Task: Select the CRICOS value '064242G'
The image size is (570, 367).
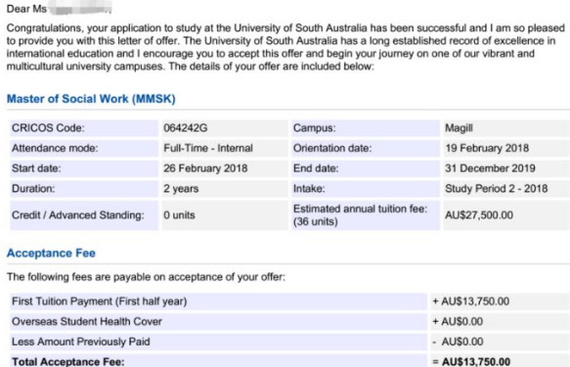Action: tap(186, 128)
